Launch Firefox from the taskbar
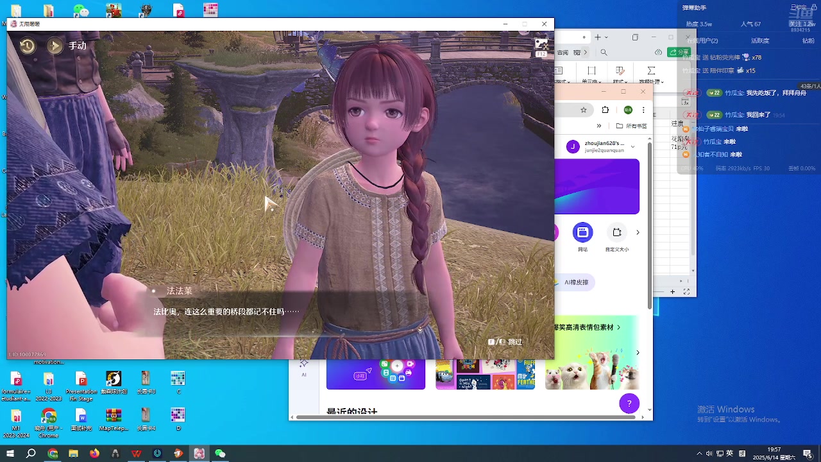The height and width of the screenshot is (462, 821). [x=94, y=454]
